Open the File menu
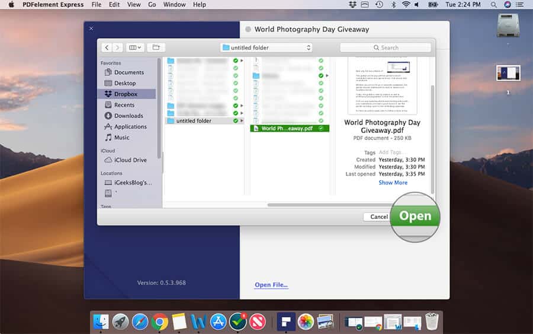Image resolution: width=533 pixels, height=334 pixels. (x=97, y=4)
